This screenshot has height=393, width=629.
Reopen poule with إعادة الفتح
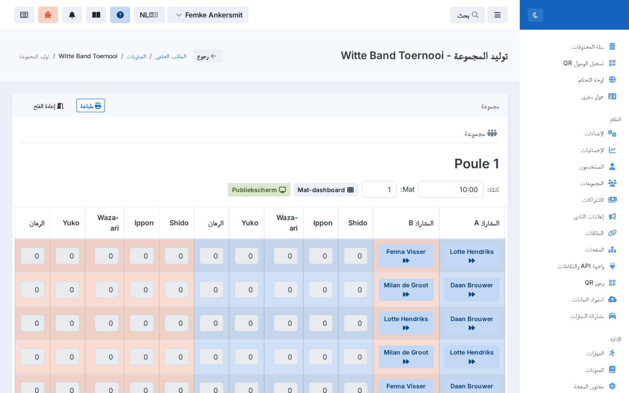[49, 106]
